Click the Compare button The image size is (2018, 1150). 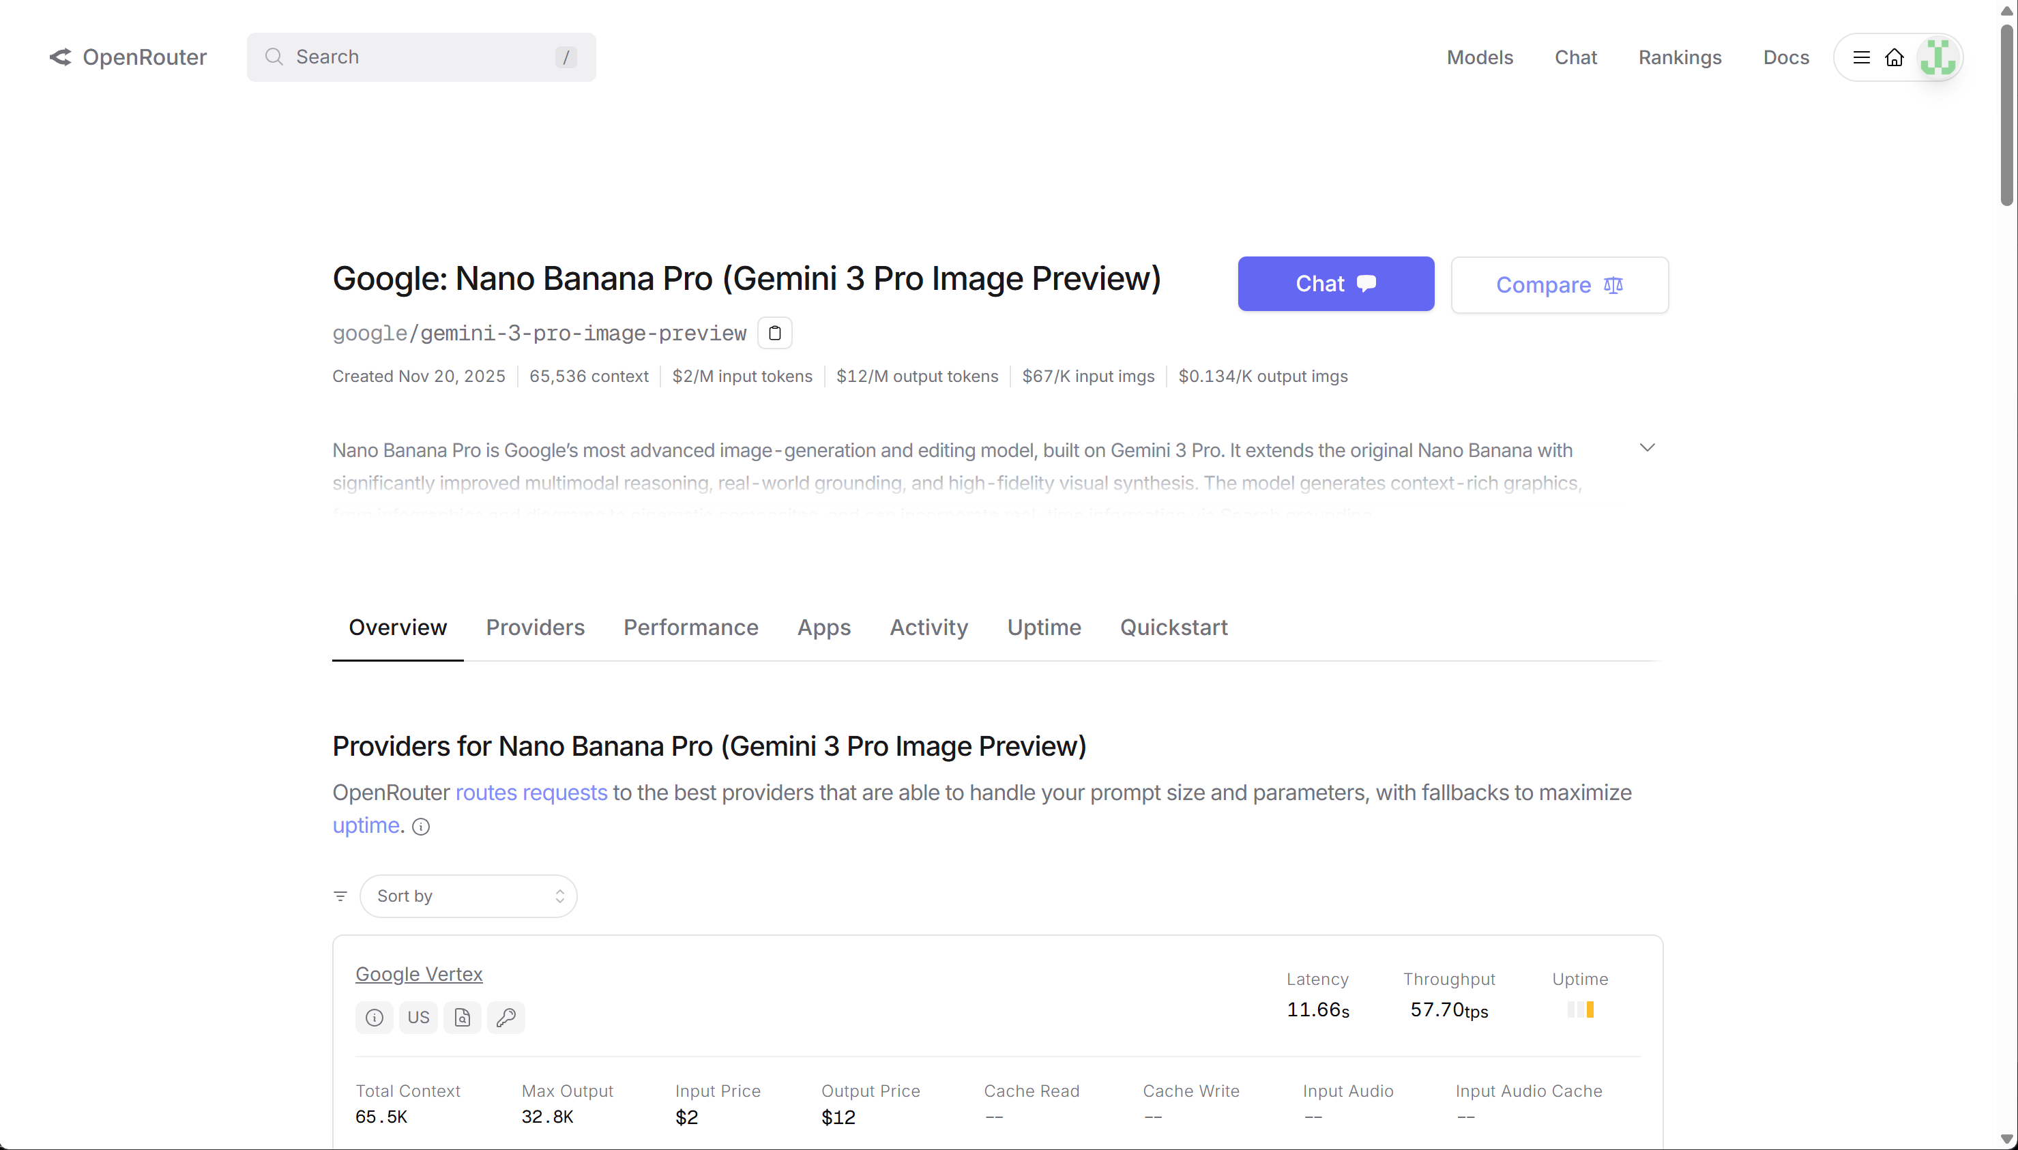click(x=1559, y=285)
